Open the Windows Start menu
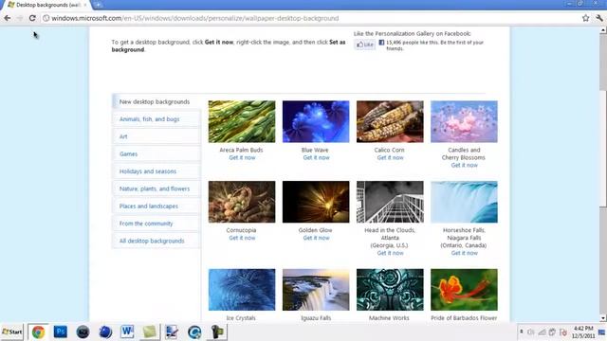The image size is (607, 341). [12, 332]
